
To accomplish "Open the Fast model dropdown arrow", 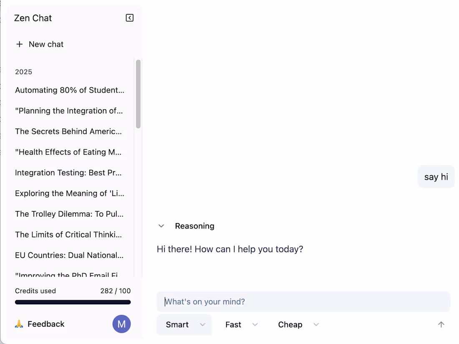I will click(x=255, y=325).
